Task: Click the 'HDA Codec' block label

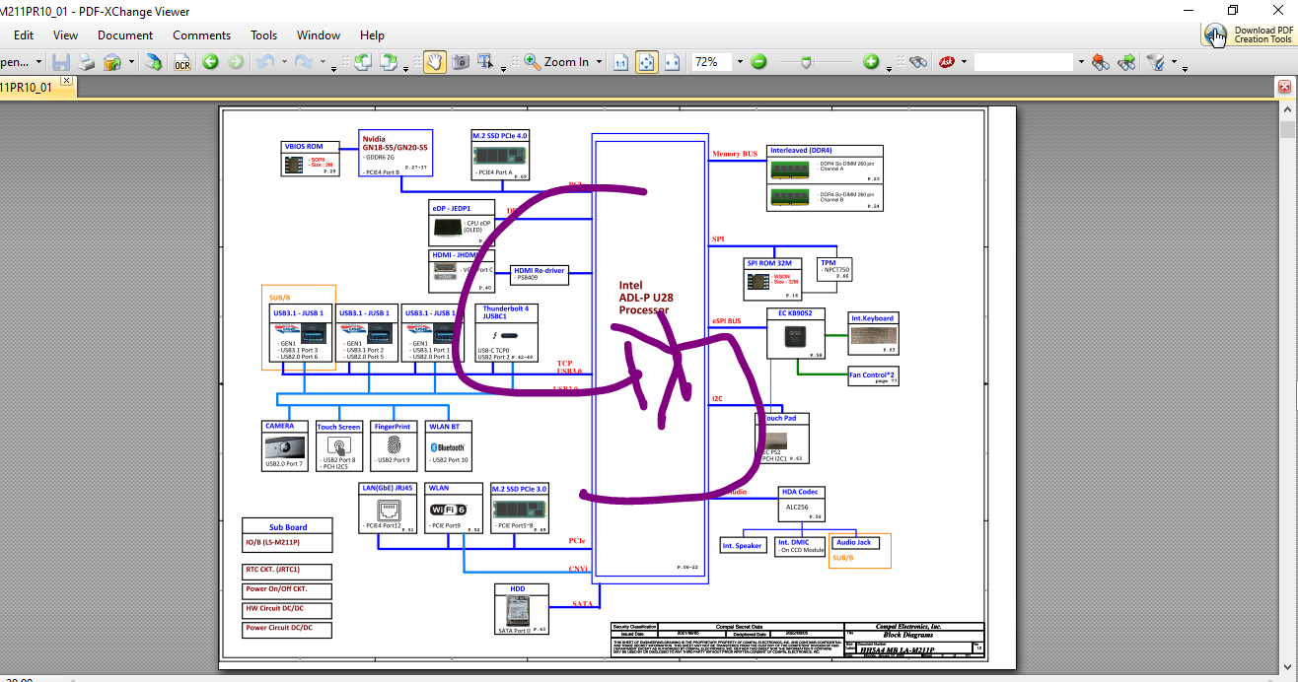Action: pos(800,492)
